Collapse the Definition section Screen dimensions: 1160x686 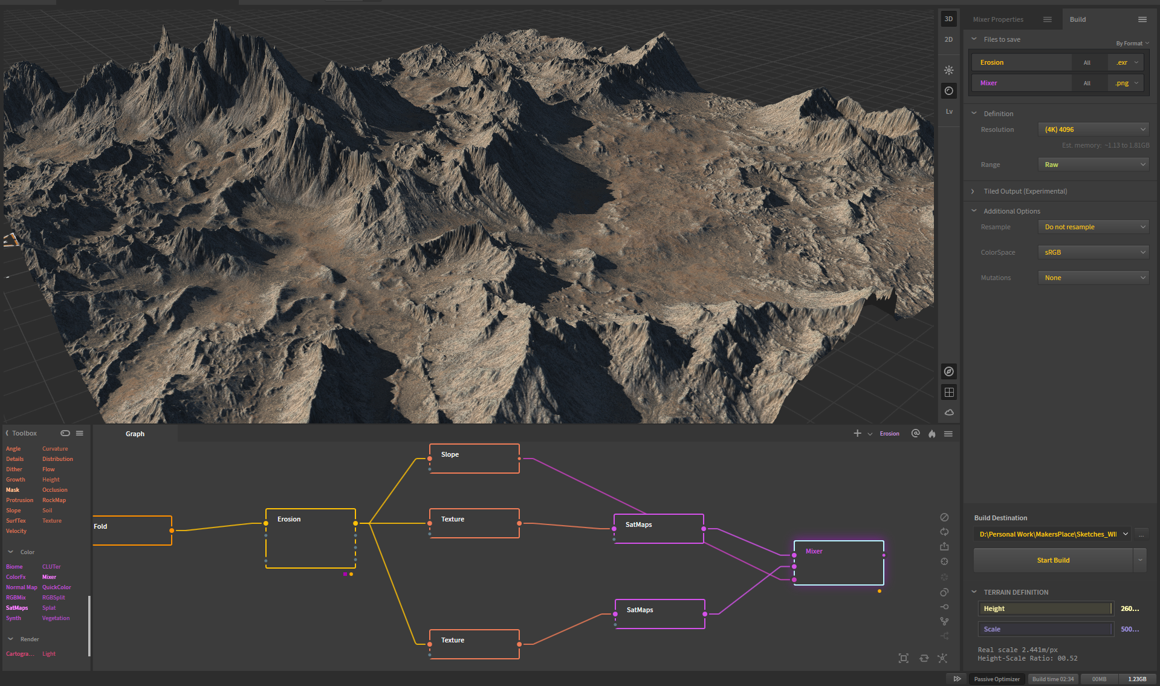[x=974, y=113]
